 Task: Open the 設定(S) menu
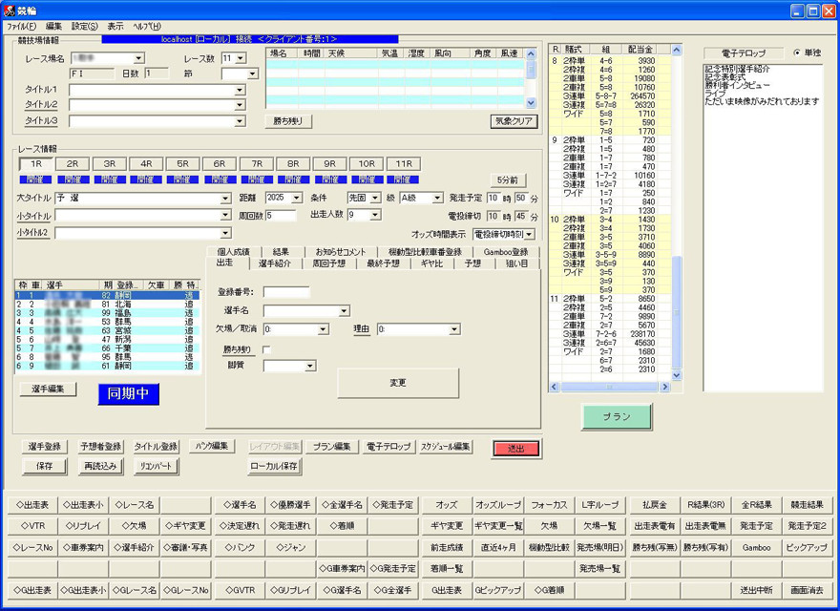[x=85, y=27]
